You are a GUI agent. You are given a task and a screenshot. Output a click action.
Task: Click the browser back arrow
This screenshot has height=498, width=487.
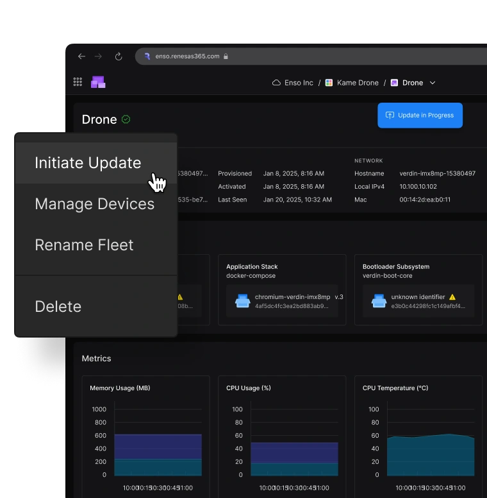click(x=81, y=56)
